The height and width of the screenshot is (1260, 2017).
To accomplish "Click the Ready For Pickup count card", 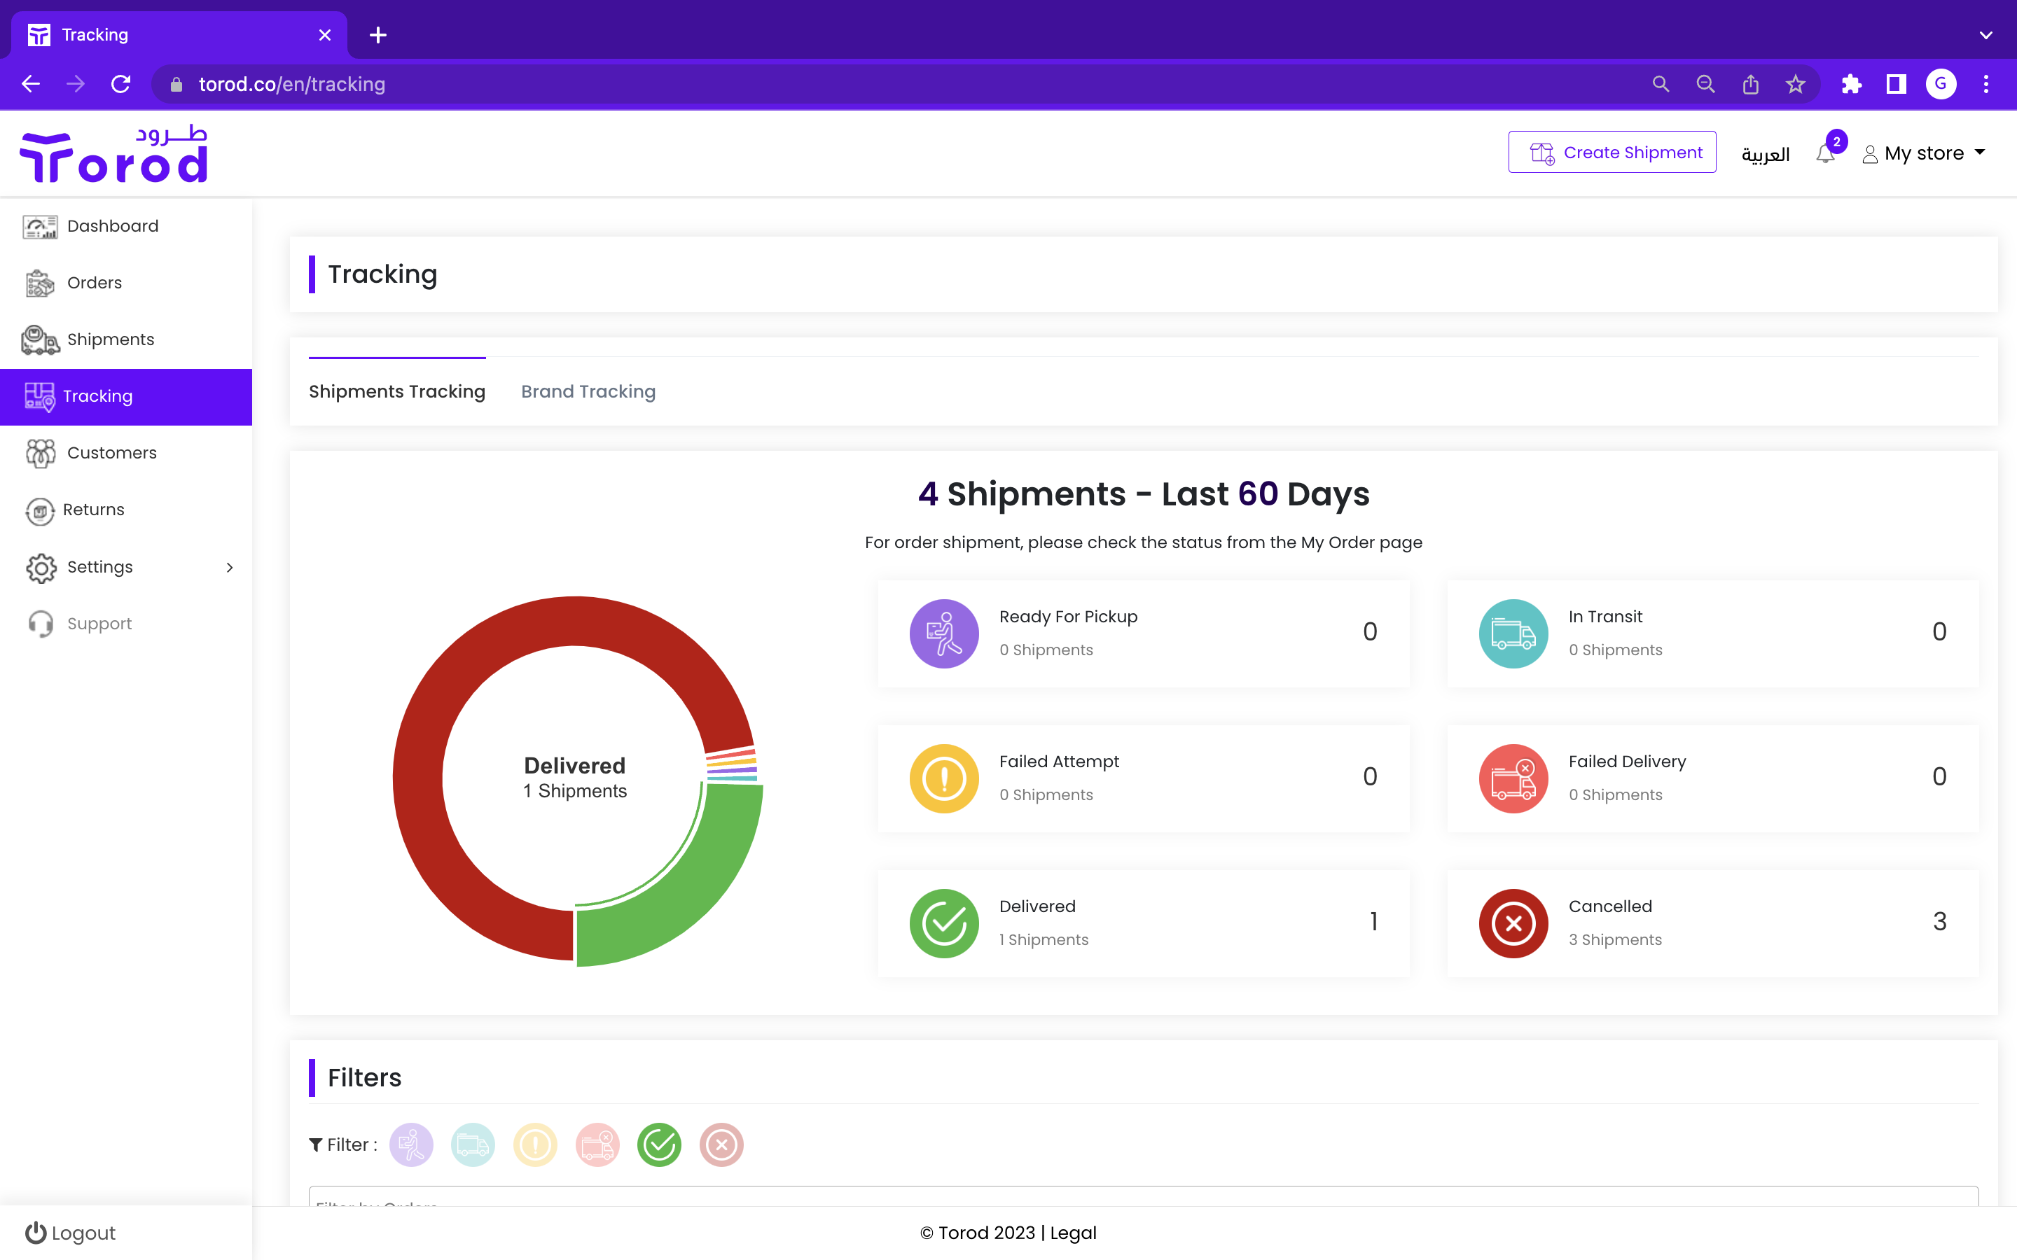I will pos(1144,633).
